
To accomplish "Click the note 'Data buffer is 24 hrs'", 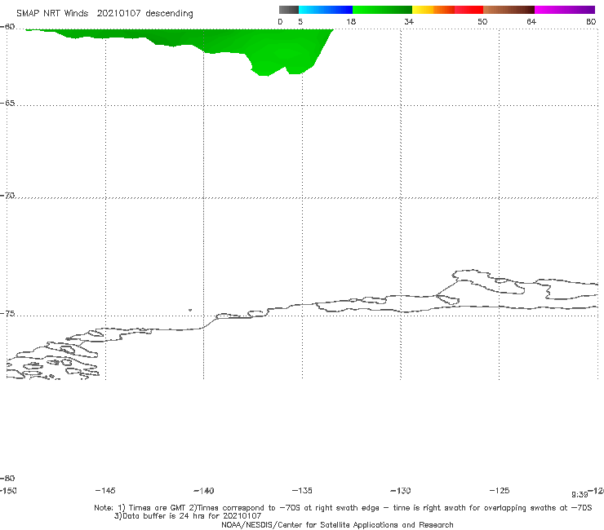I will pos(188,516).
